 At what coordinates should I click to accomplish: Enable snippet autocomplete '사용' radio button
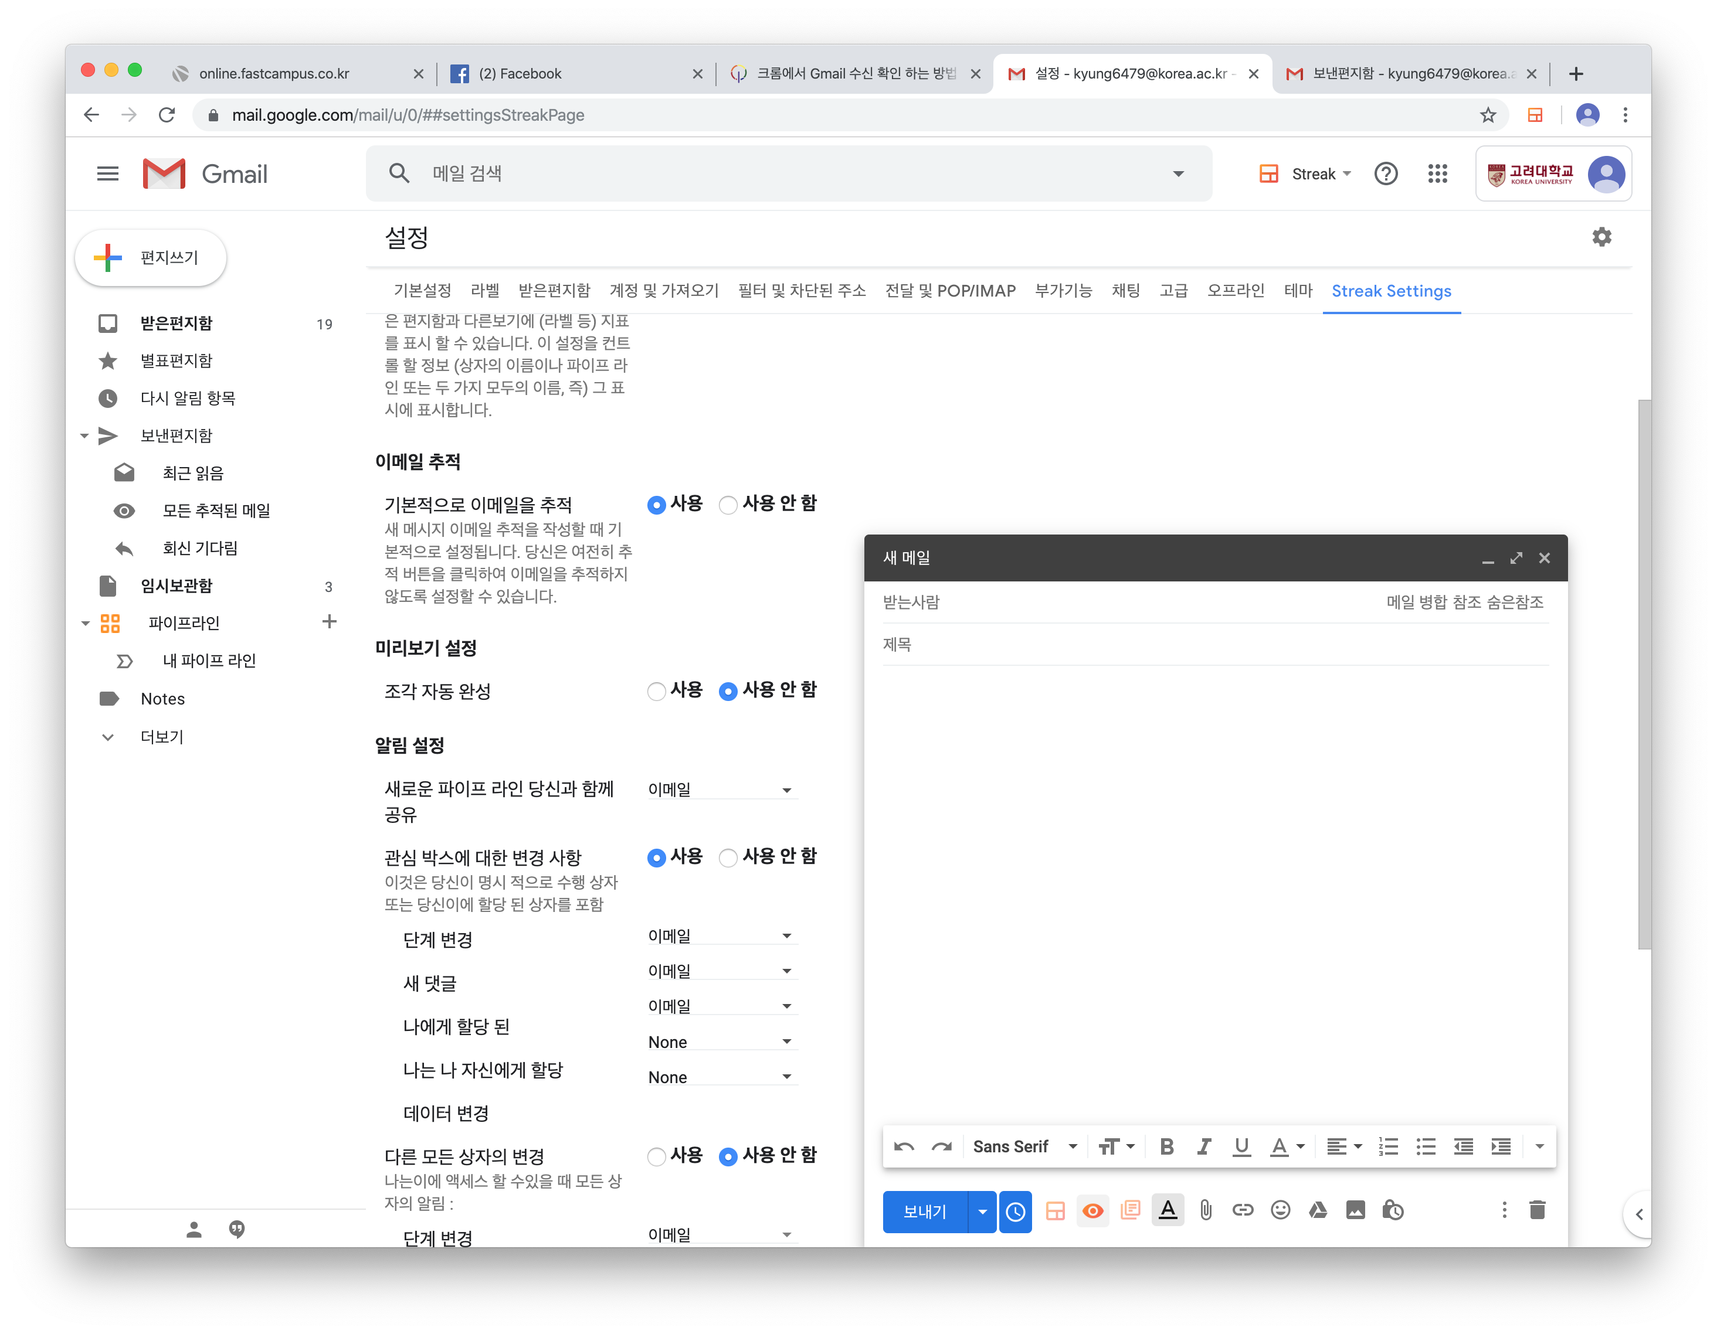coord(656,692)
